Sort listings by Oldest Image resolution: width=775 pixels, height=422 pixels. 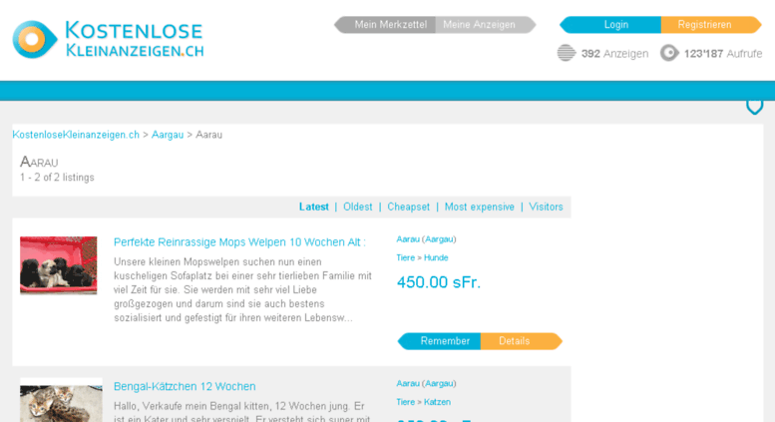coord(358,208)
